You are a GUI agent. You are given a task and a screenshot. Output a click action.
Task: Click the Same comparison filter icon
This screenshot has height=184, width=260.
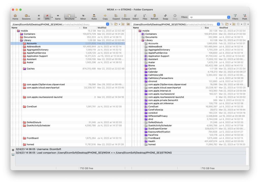click(58, 16)
